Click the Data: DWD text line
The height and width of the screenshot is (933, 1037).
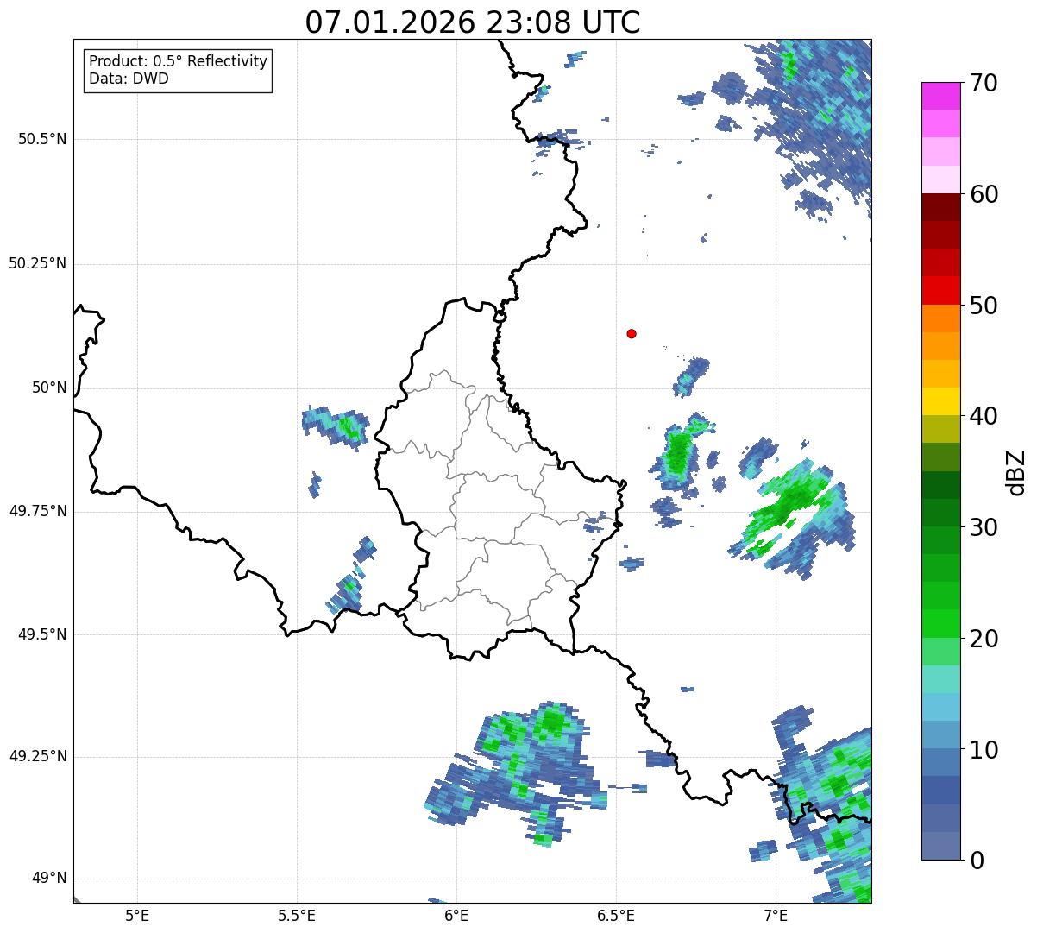[x=129, y=79]
